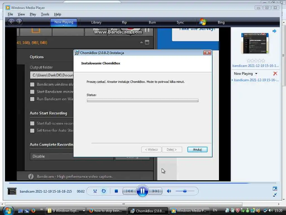Close the ChomikBox installer dialog
Viewport: 286px width, 215px height.
pyautogui.click(x=207, y=53)
